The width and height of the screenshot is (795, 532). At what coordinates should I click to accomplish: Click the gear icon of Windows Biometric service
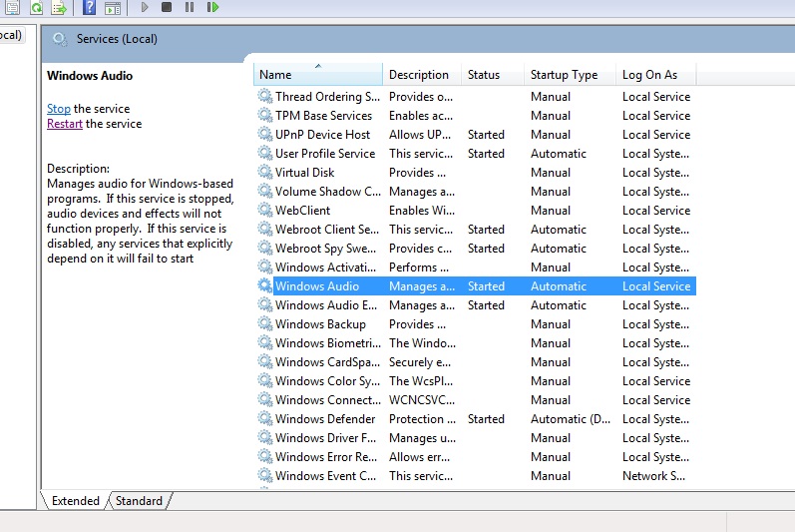264,342
